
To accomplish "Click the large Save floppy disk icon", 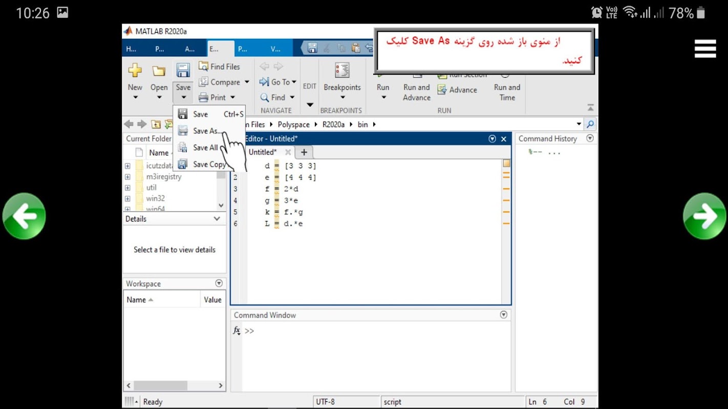I will click(183, 70).
